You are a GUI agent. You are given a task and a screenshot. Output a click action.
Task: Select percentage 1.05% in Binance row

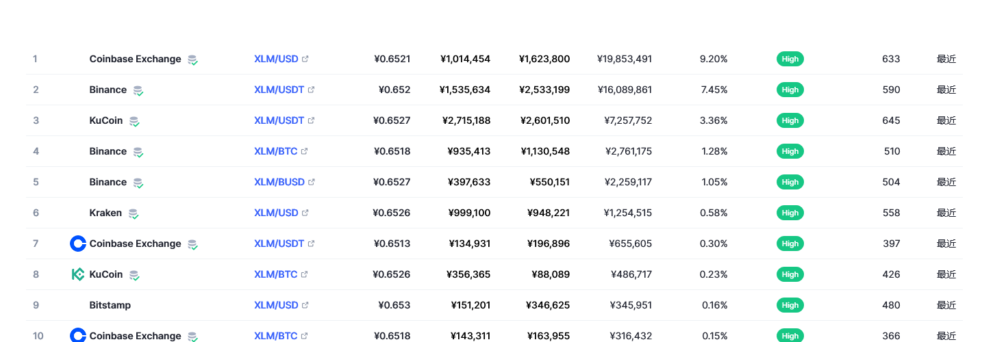[x=714, y=182]
